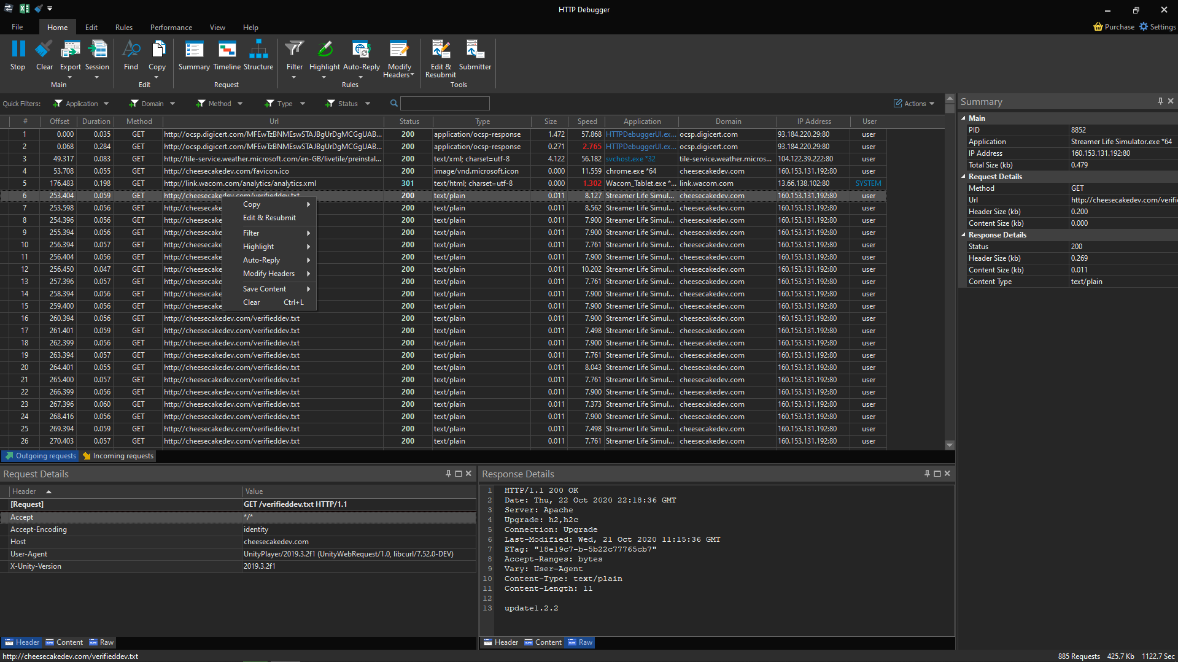Screen dimensions: 1178x662
Task: Select the Outgoing requests tab
Action: (x=41, y=456)
